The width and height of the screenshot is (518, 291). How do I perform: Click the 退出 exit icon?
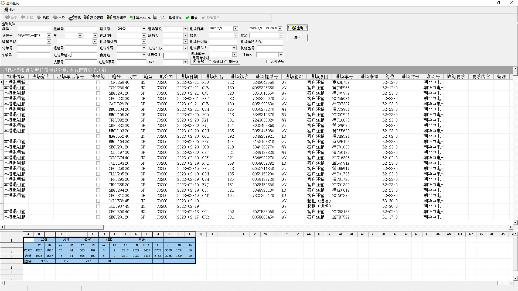click(x=6, y=10)
